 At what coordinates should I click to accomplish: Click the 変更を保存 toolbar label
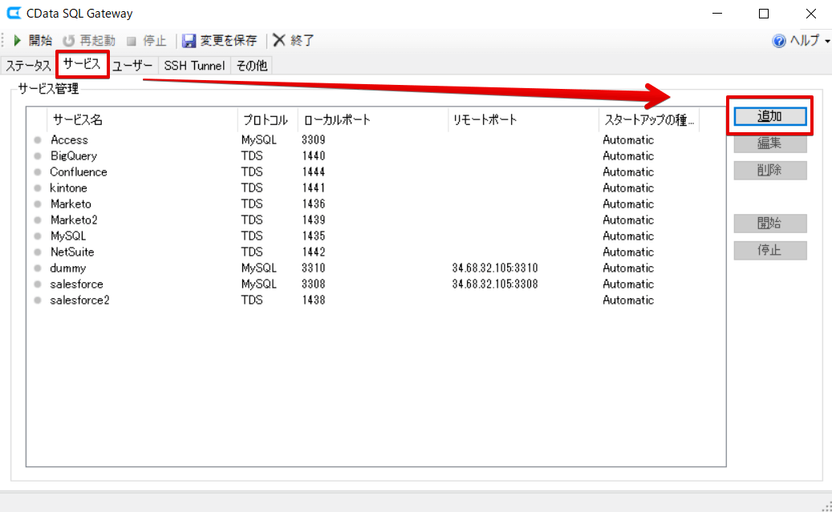(228, 41)
